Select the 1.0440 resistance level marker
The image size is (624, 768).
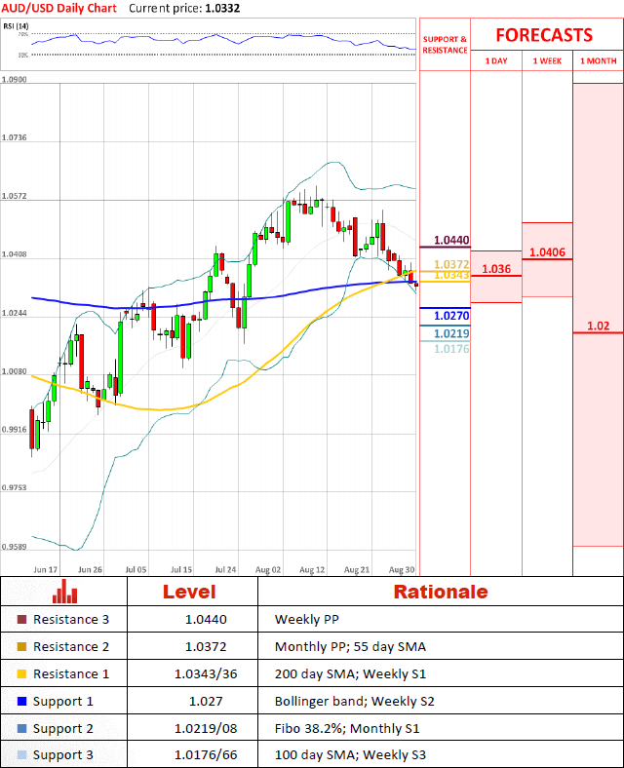(451, 240)
